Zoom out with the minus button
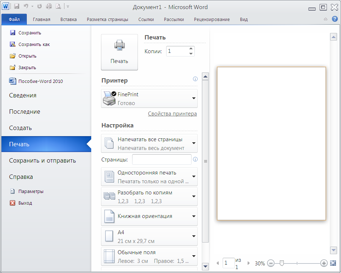The height and width of the screenshot is (273, 341). coord(271,263)
